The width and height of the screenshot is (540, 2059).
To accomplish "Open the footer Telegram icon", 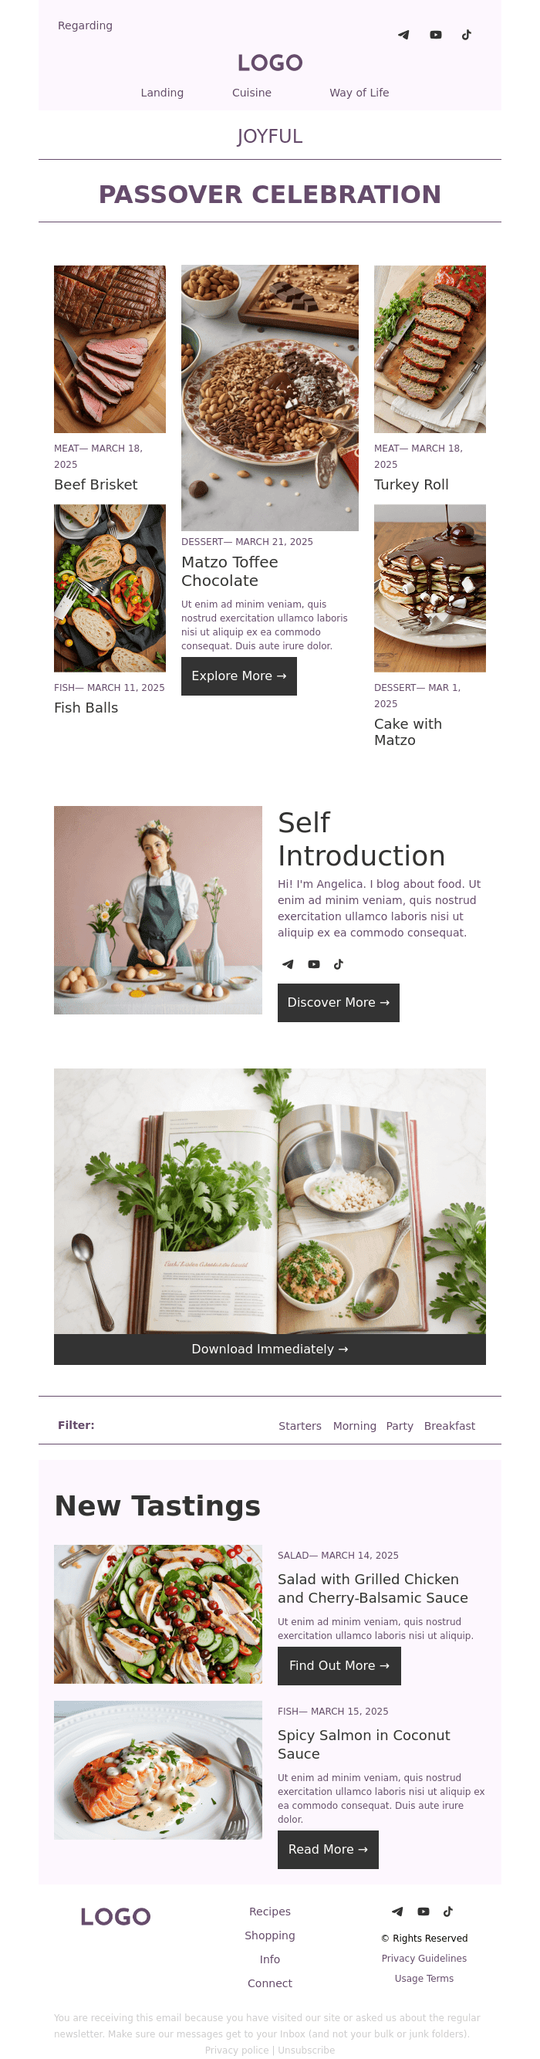I will [397, 1911].
